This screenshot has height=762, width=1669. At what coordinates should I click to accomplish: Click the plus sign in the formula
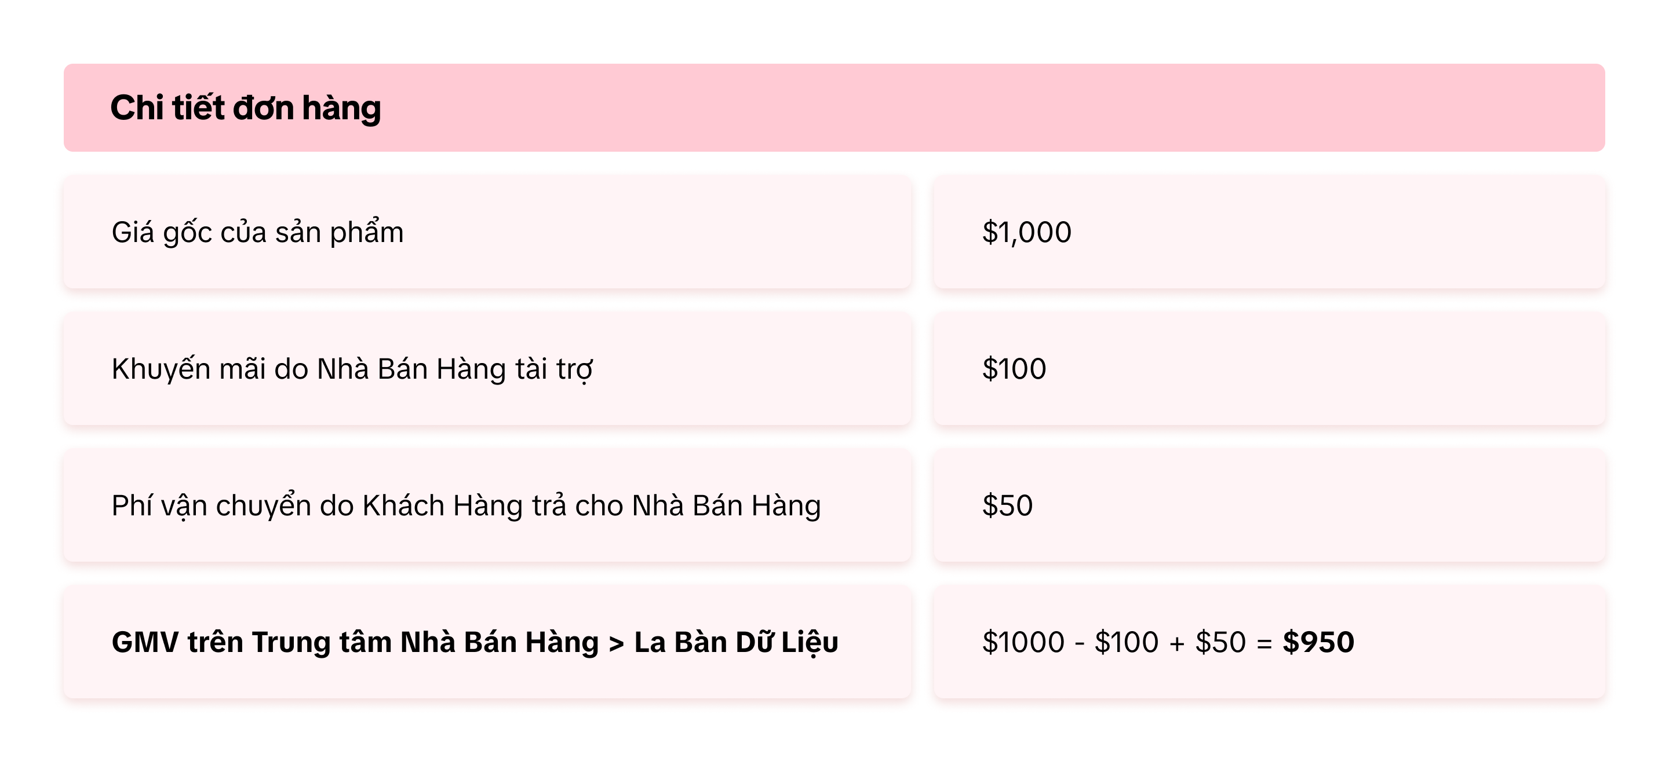[x=1177, y=643]
